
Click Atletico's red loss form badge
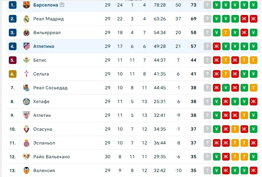click(217, 46)
